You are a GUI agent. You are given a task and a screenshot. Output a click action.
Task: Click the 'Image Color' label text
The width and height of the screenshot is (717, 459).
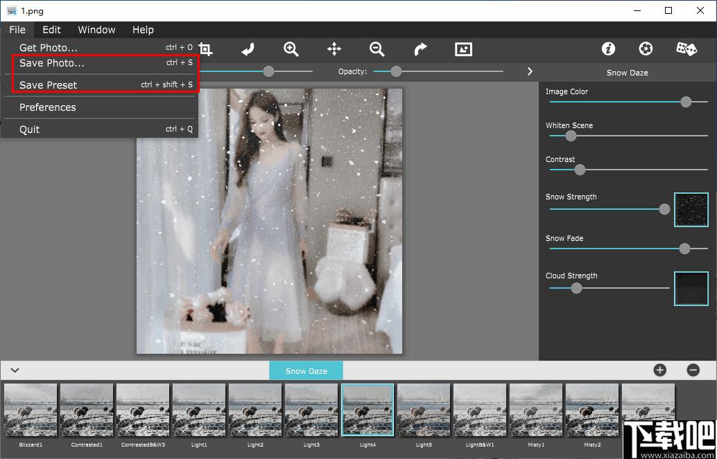[x=567, y=91]
